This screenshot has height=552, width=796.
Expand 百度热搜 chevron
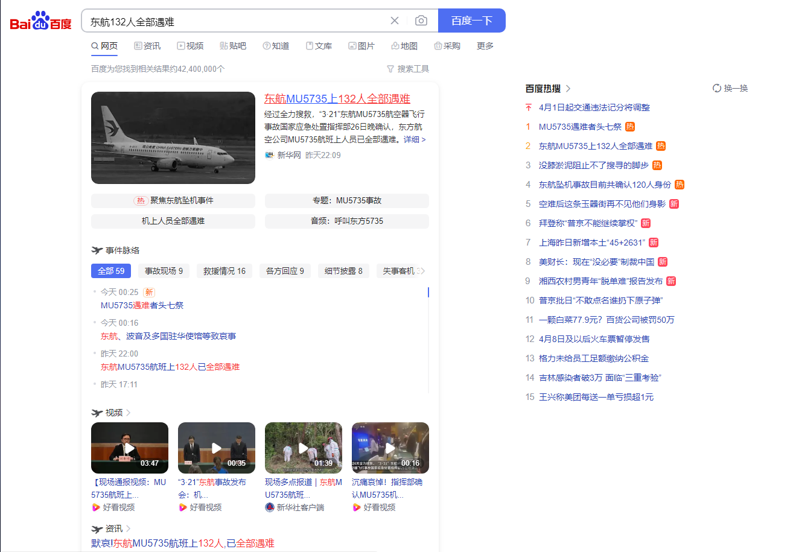pyautogui.click(x=568, y=88)
